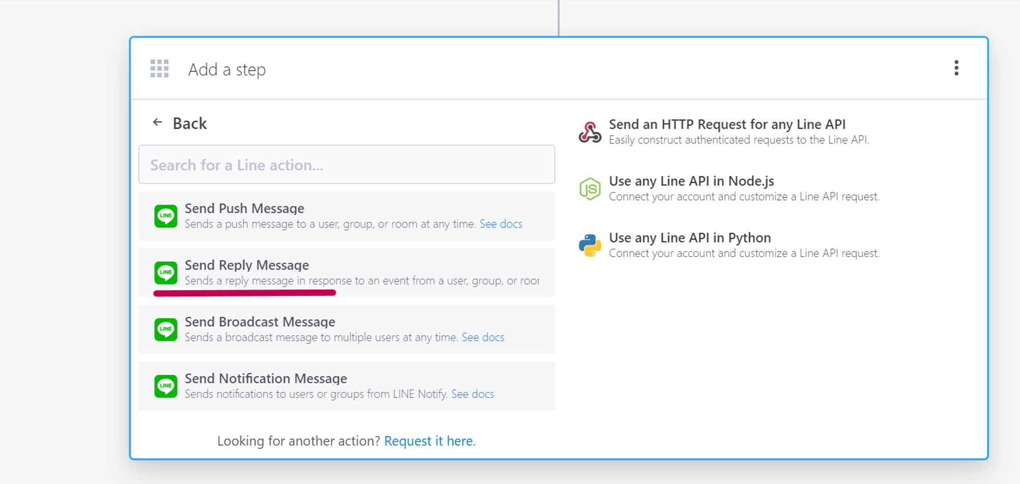1020x484 pixels.
Task: Select the Send Reply Message action
Action: coord(347,272)
